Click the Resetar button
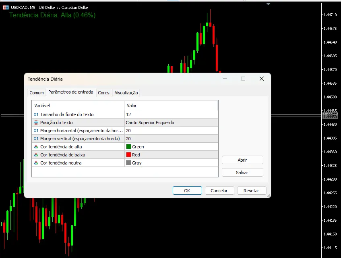 point(251,191)
